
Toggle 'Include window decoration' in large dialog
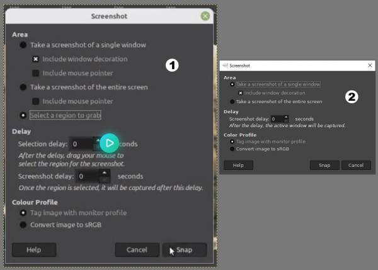(x=36, y=59)
